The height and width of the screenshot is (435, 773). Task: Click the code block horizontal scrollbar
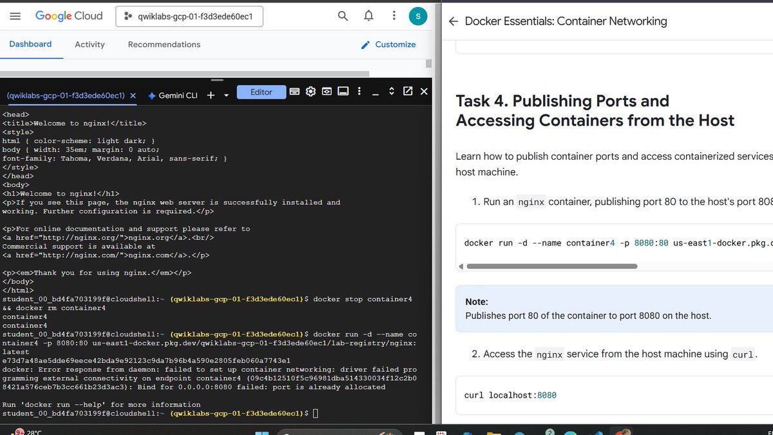pos(551,266)
